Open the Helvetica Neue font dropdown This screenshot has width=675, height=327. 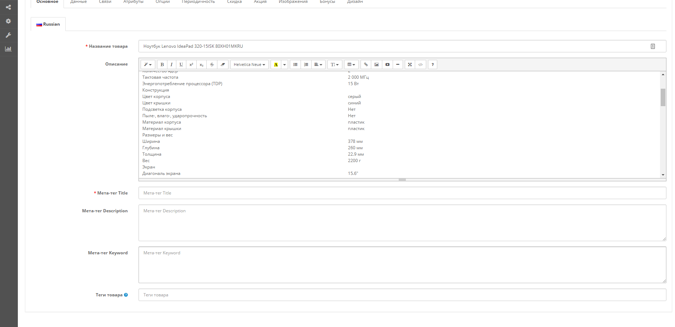pyautogui.click(x=250, y=64)
